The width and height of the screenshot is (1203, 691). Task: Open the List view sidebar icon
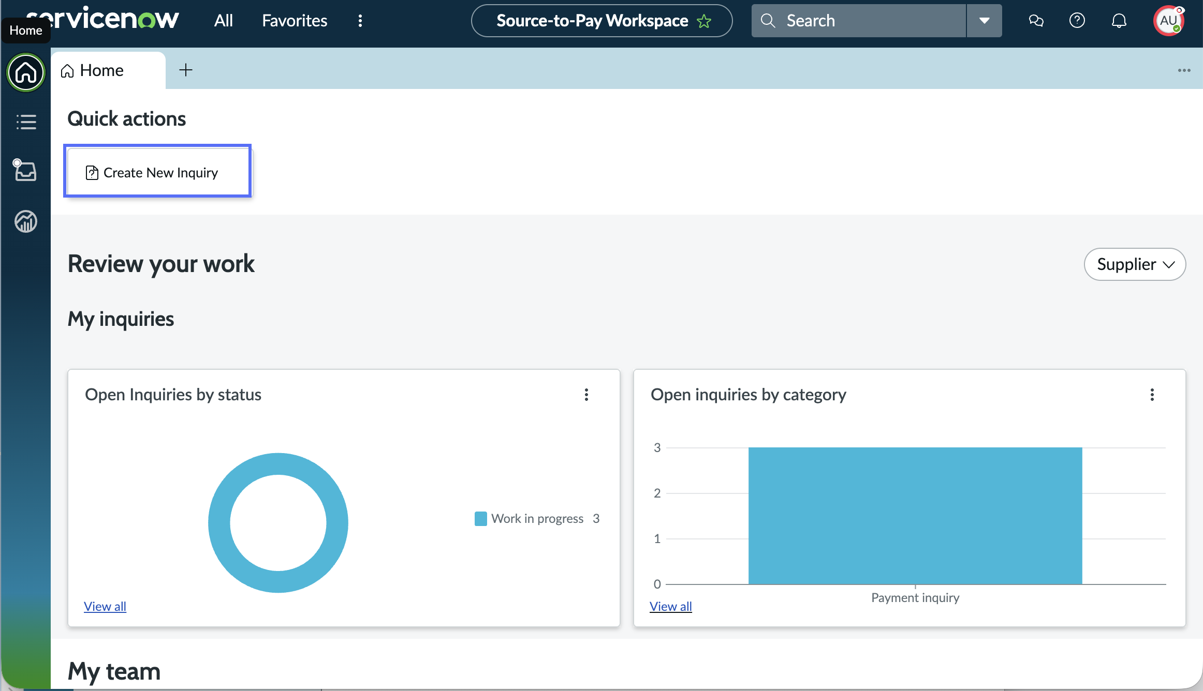[x=25, y=122]
